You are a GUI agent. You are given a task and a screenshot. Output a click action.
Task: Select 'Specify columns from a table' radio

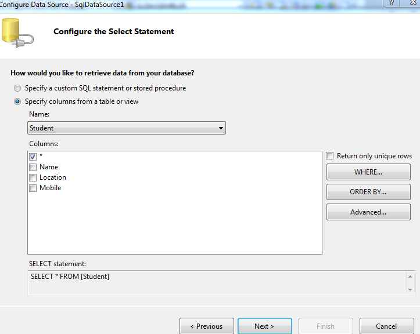pyautogui.click(x=17, y=101)
